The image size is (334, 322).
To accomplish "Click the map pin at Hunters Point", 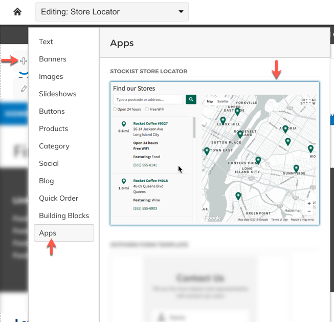I will [x=258, y=161].
